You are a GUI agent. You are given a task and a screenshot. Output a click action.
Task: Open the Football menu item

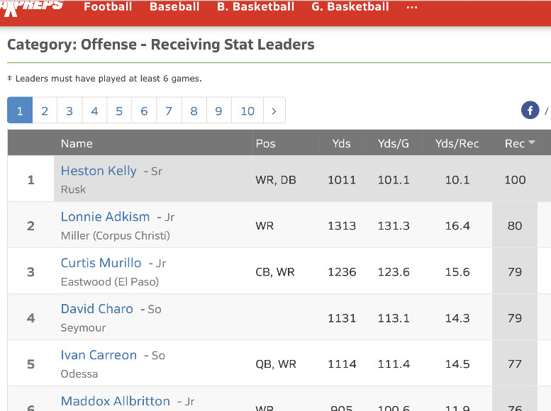point(108,7)
